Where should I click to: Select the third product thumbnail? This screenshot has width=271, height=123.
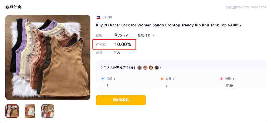pos(48,111)
